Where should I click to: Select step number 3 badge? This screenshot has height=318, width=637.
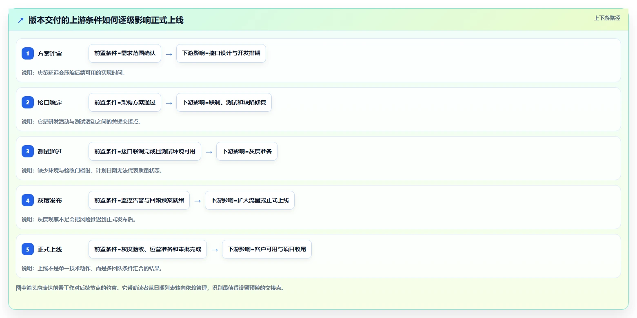(x=28, y=151)
